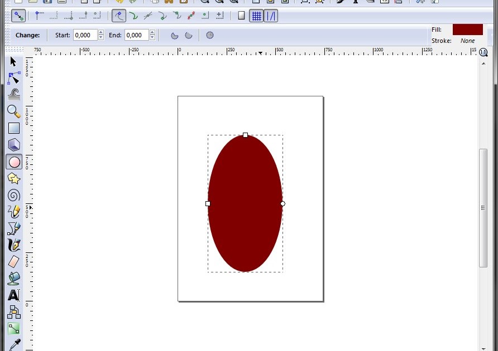The width and height of the screenshot is (498, 351).
Task: Click the make whole ellipse button
Action: click(x=210, y=35)
